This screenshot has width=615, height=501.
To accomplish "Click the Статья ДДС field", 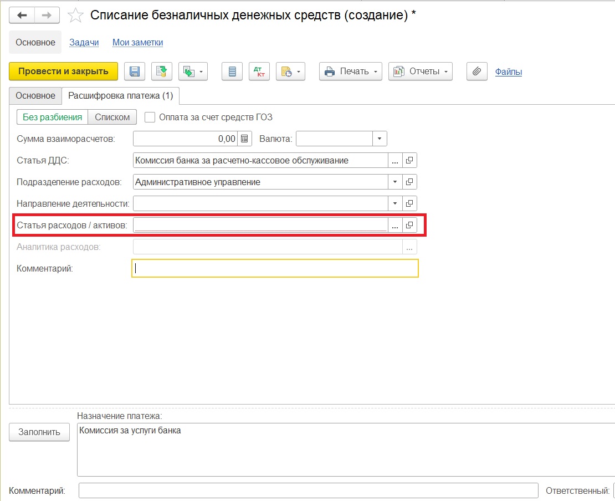I will (260, 161).
